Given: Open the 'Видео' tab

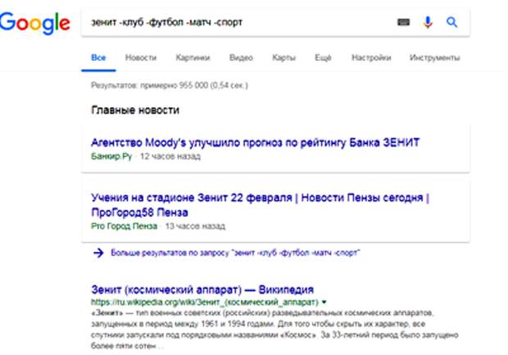Looking at the screenshot, I should coord(241,58).
